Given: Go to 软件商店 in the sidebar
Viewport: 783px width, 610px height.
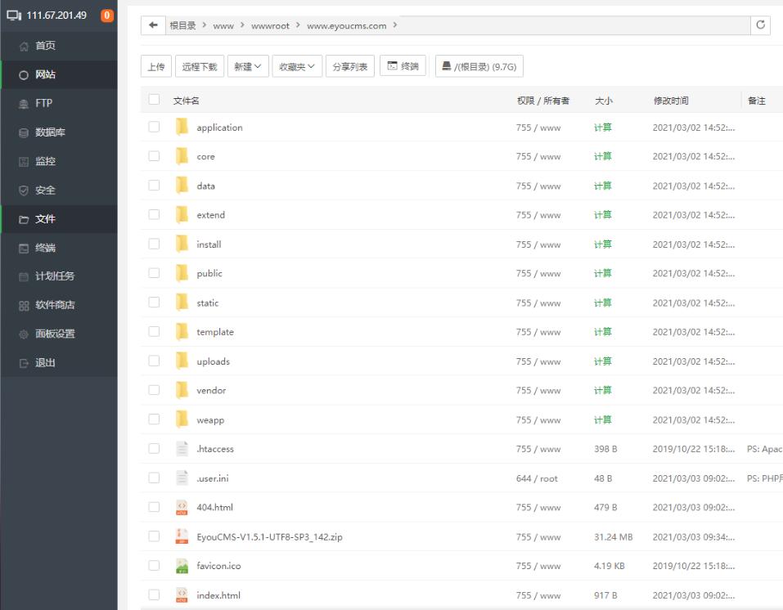Looking at the screenshot, I should coord(55,305).
